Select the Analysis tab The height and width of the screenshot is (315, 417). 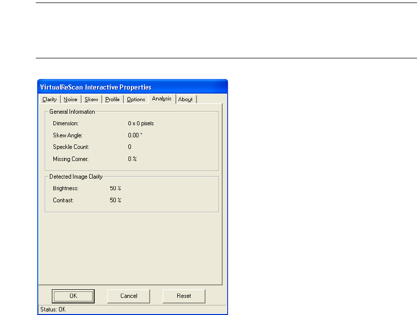[162, 99]
